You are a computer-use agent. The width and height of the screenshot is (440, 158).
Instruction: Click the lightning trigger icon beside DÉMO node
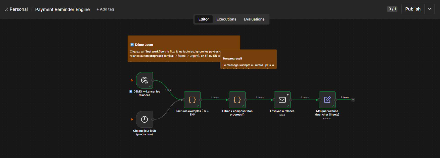132,80
